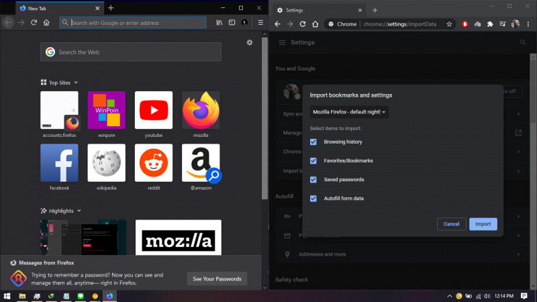Cancel the import dialog
This screenshot has height=302, width=537.
(451, 224)
